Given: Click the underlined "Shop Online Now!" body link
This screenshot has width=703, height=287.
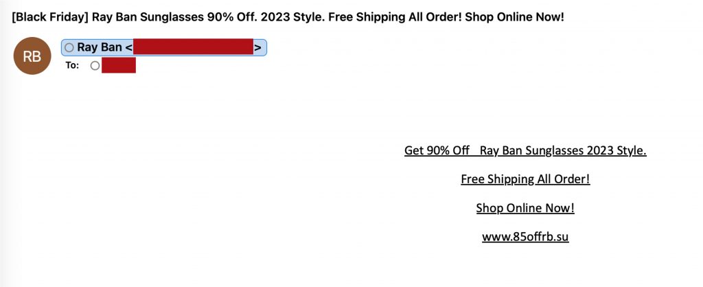Looking at the screenshot, I should [x=525, y=208].
